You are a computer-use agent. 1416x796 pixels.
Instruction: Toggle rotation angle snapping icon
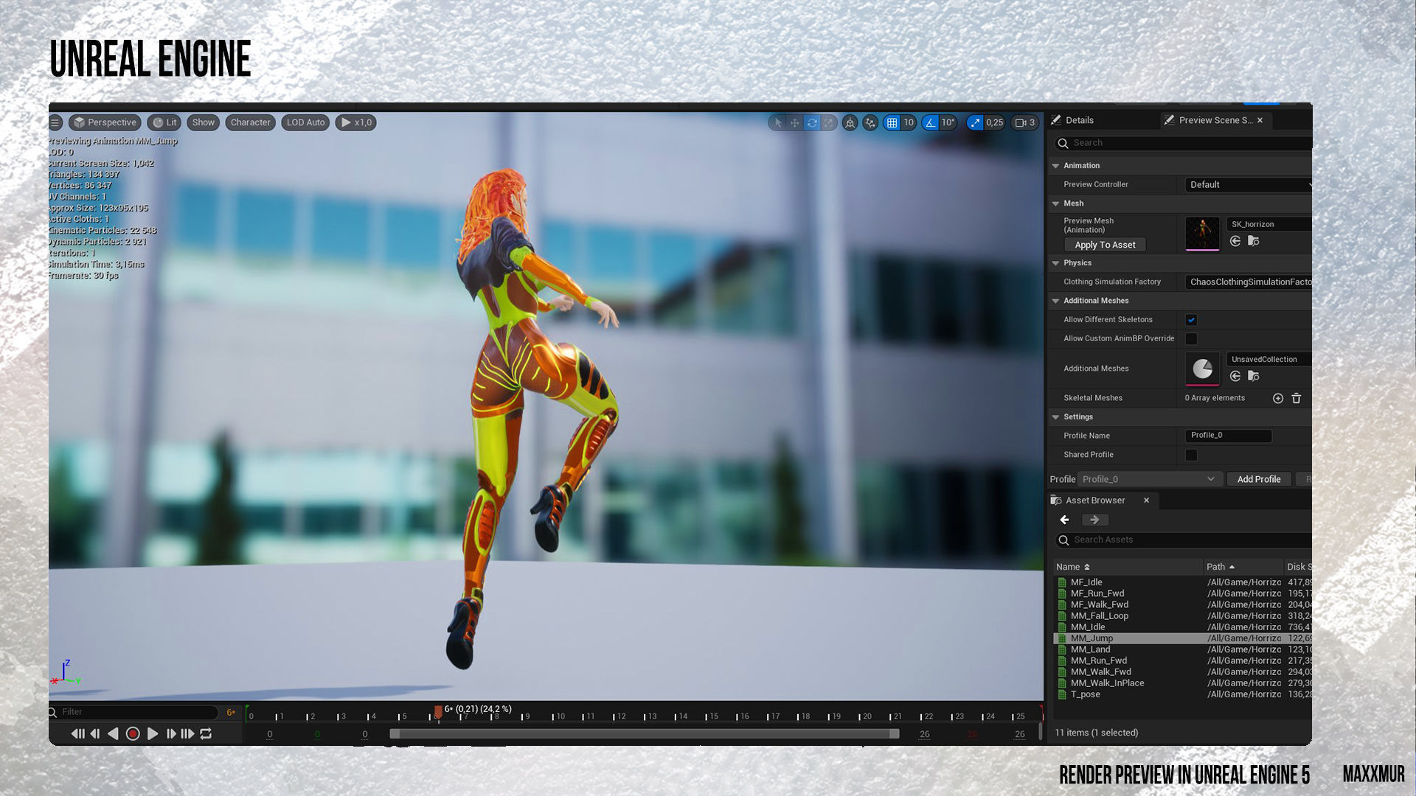pos(931,122)
